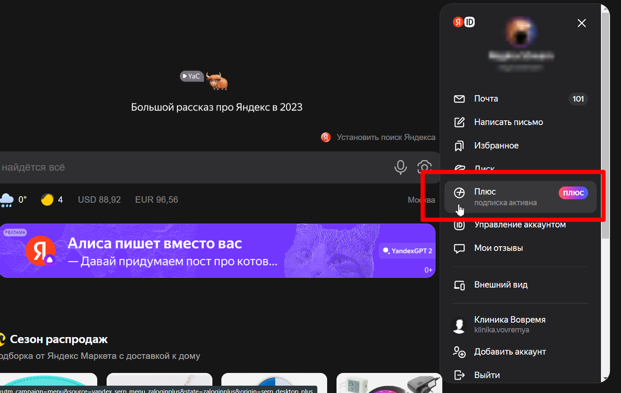Click the 101 unread mail badge
Viewport: 621px width, 393px height.
(x=578, y=99)
